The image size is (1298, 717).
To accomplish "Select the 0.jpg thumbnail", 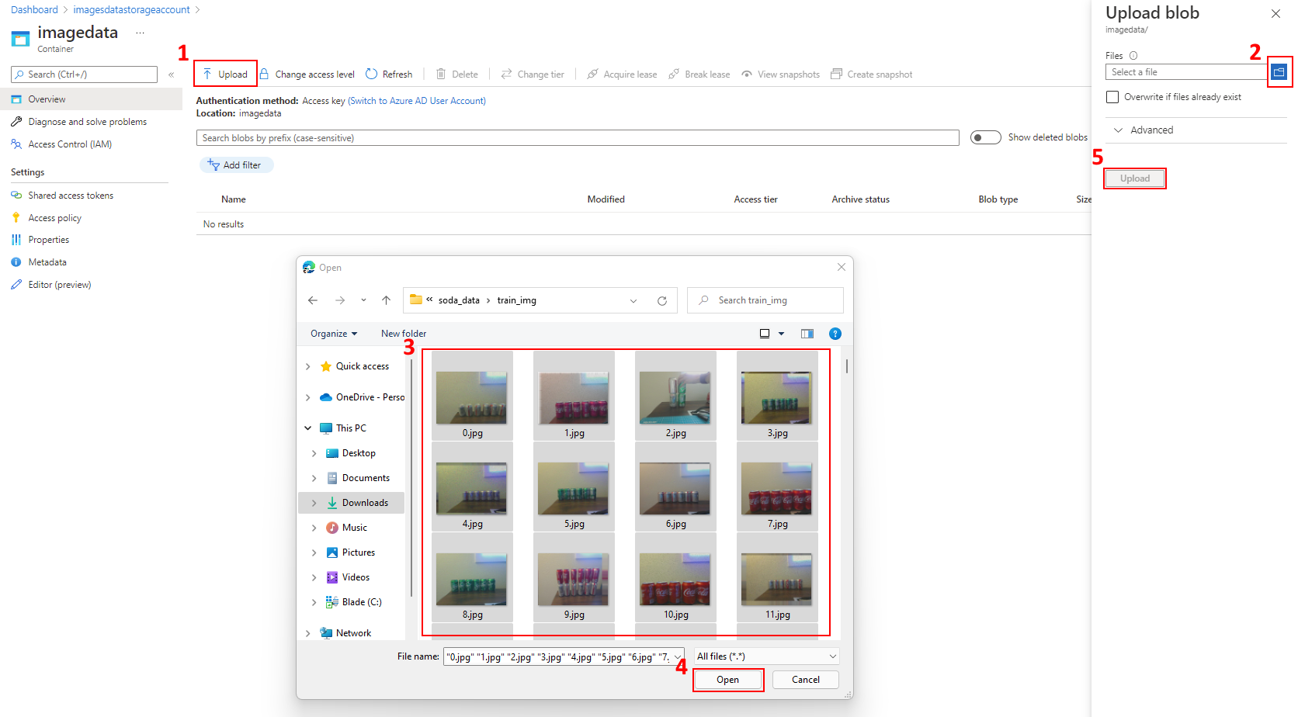I will click(472, 397).
